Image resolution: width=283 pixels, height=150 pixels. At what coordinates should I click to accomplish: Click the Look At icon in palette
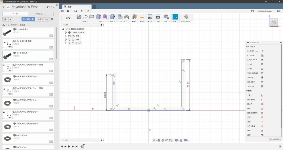(x=262, y=55)
